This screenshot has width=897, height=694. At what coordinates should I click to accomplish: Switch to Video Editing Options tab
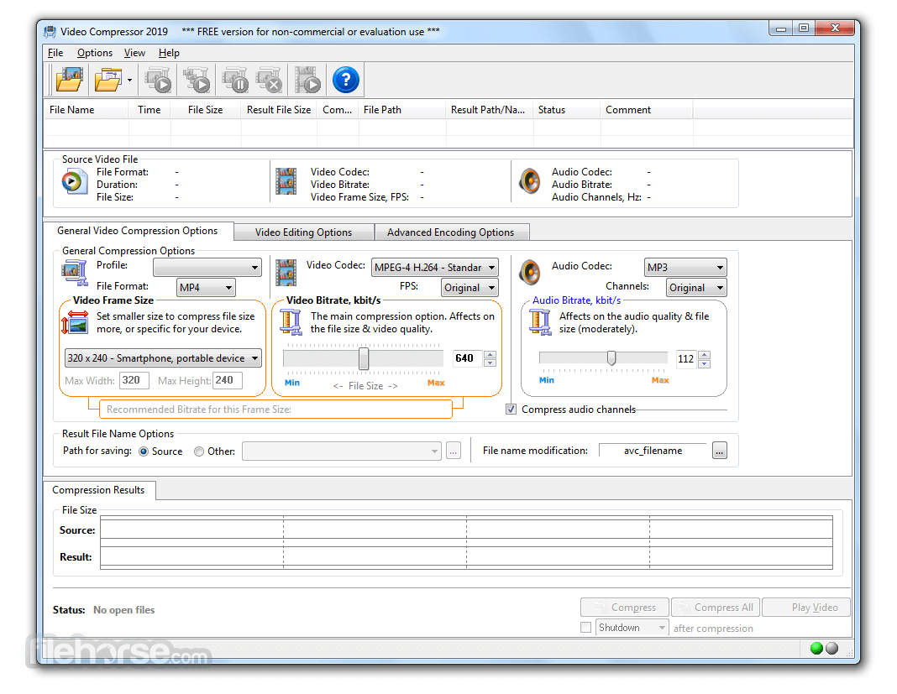click(304, 232)
